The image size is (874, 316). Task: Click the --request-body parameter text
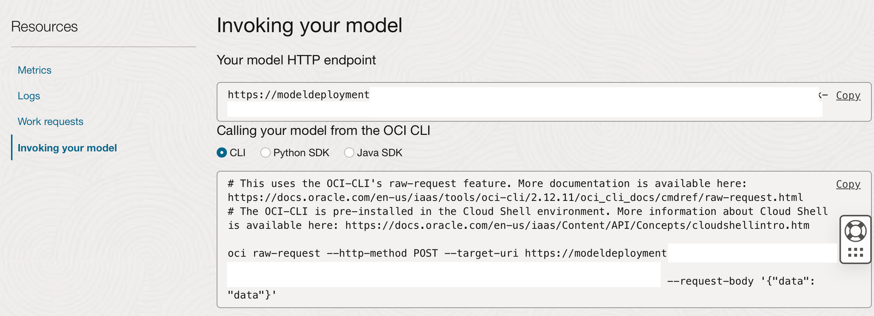click(x=710, y=281)
